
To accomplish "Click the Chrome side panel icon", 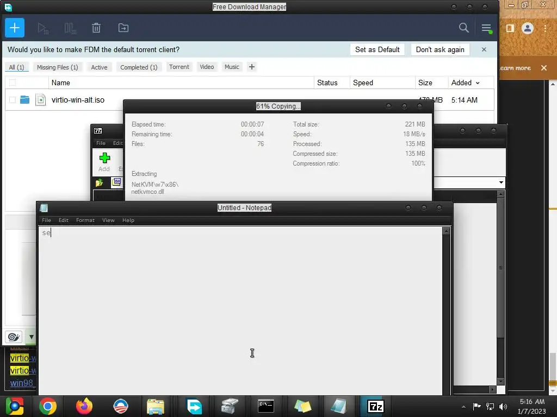I will click(510, 28).
